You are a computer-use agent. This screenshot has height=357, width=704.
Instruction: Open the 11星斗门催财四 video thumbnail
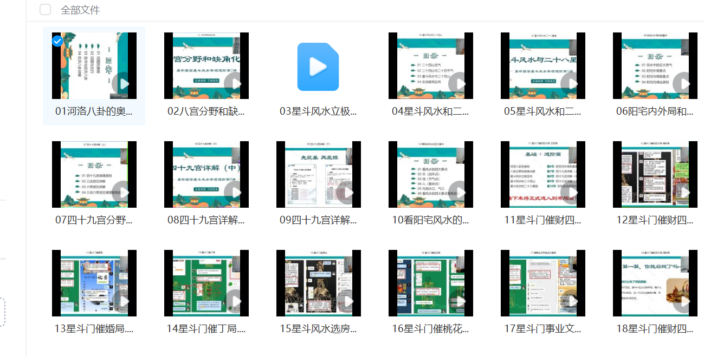542,174
